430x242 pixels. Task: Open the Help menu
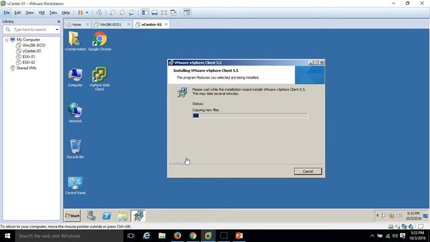[66, 13]
